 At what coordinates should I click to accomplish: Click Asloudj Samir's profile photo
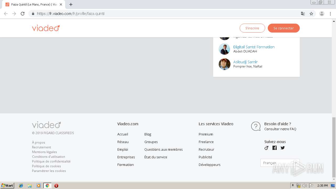click(x=224, y=64)
